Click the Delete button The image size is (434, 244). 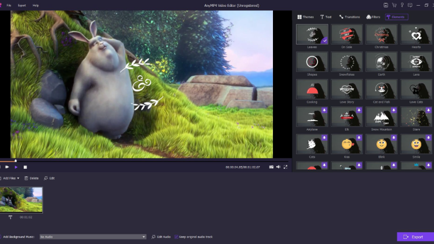point(32,178)
